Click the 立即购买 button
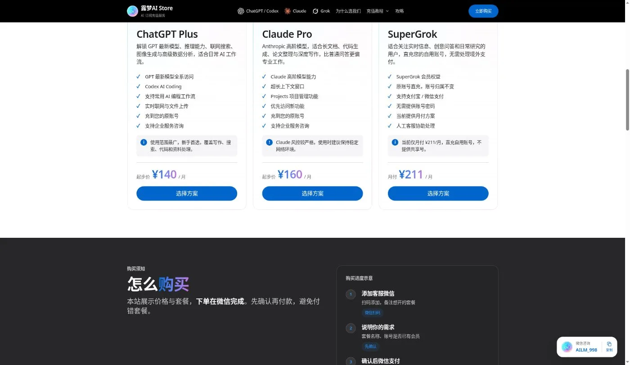The image size is (630, 365). click(483, 11)
